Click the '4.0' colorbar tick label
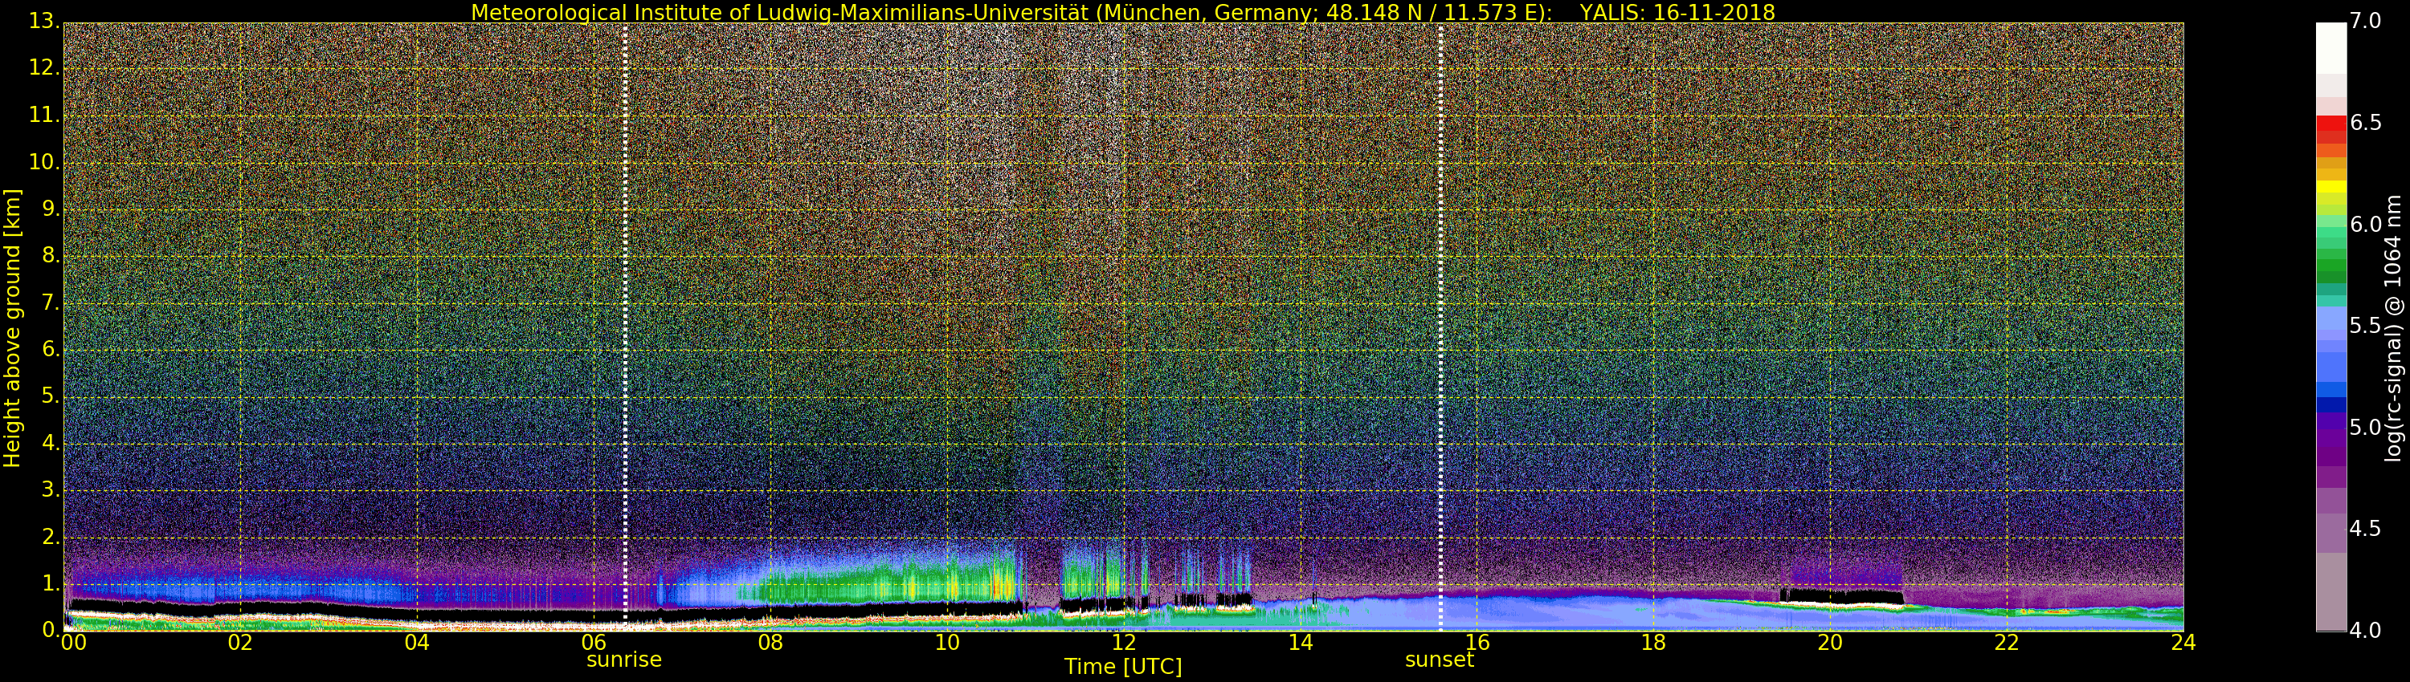2410x682 pixels. pos(2366,631)
